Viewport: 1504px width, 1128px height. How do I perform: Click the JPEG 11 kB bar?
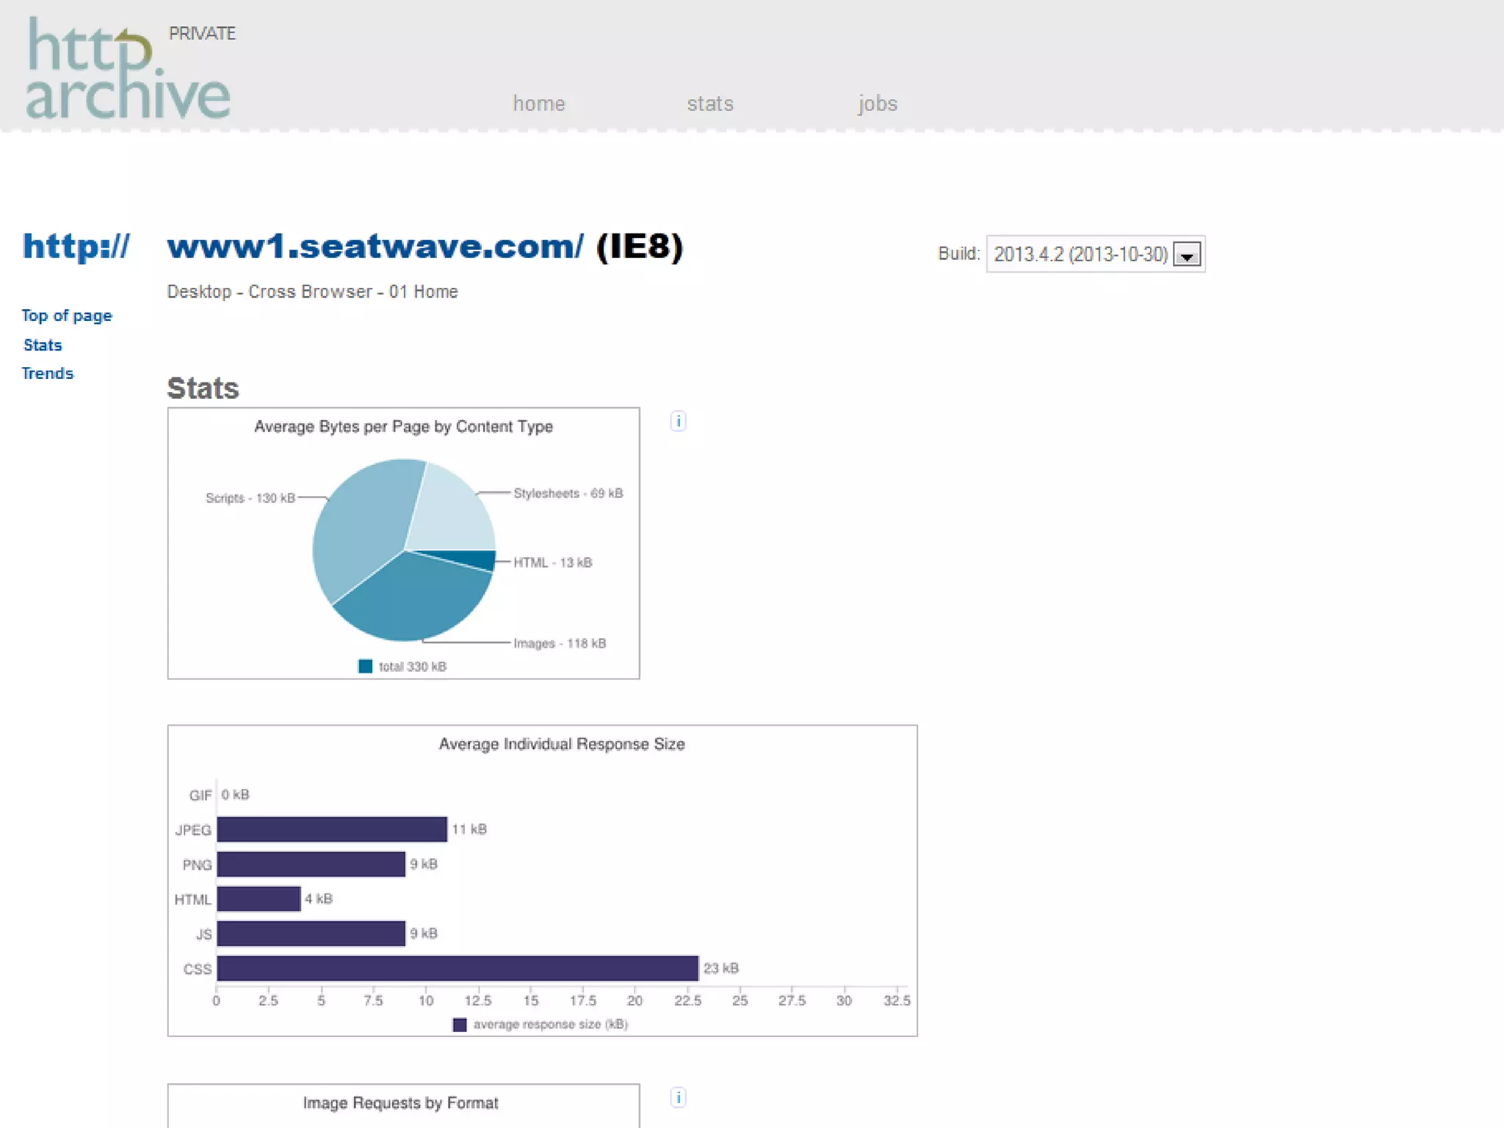click(331, 829)
